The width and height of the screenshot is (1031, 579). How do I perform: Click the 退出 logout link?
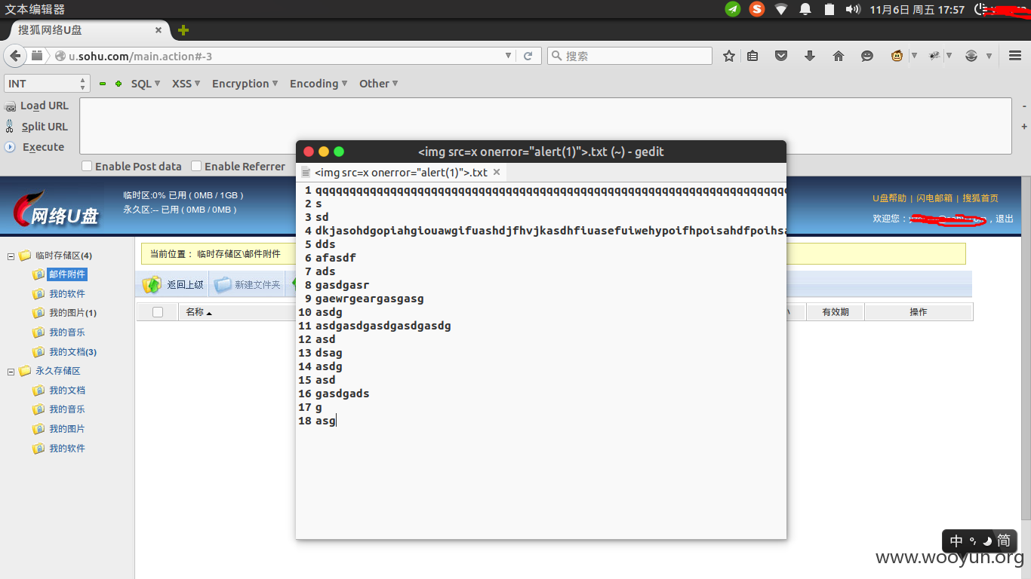click(x=1005, y=219)
